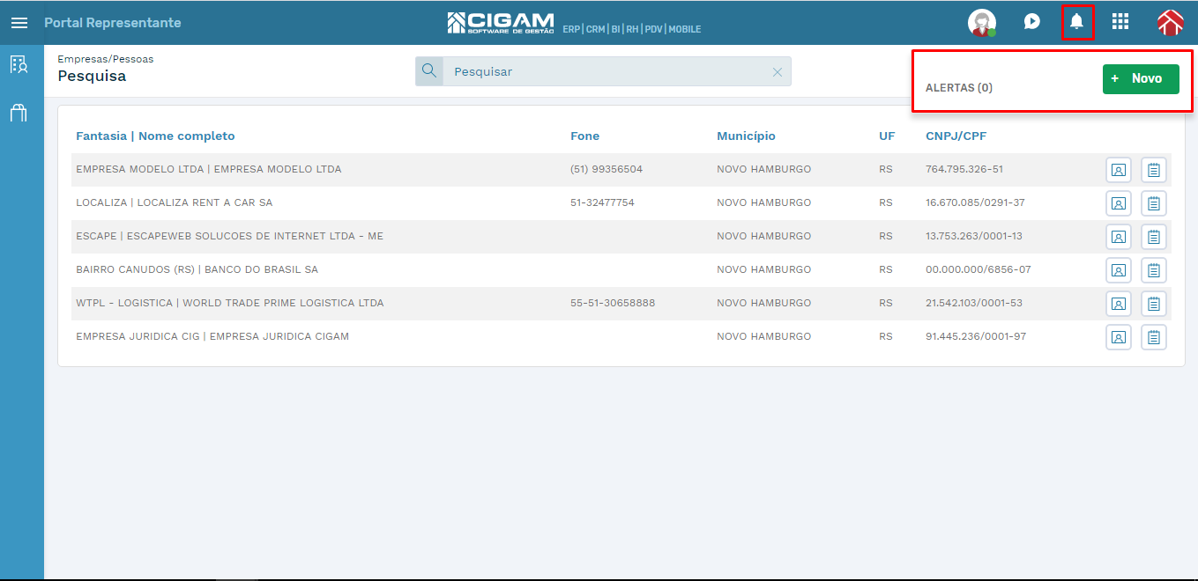Click the Município column header

click(746, 136)
